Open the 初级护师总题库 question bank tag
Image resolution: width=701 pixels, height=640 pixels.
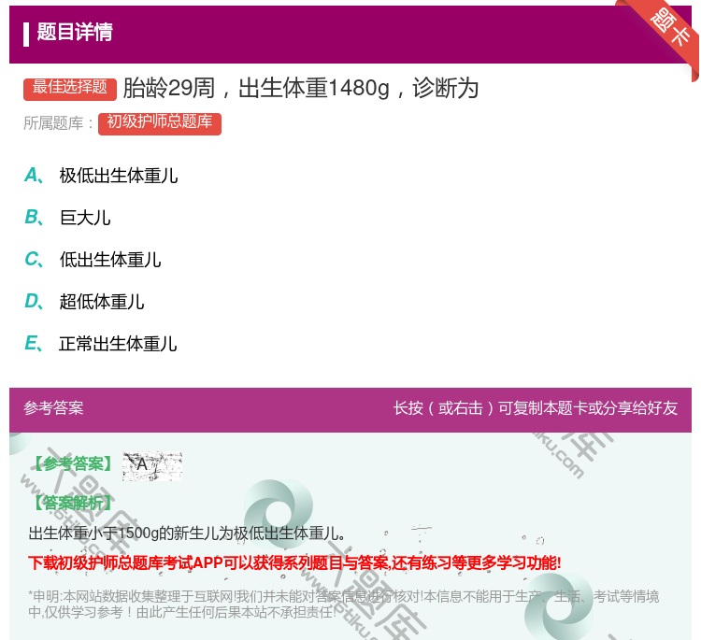coord(160,123)
